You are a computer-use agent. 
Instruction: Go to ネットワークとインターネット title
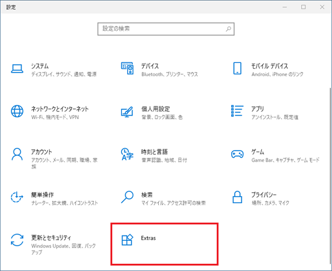pos(60,109)
